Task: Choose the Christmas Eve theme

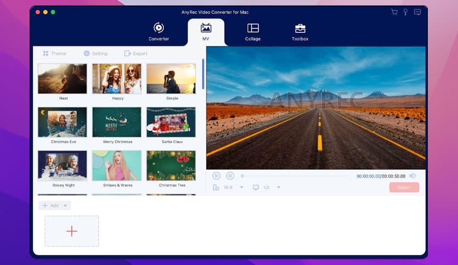Action: (62, 122)
